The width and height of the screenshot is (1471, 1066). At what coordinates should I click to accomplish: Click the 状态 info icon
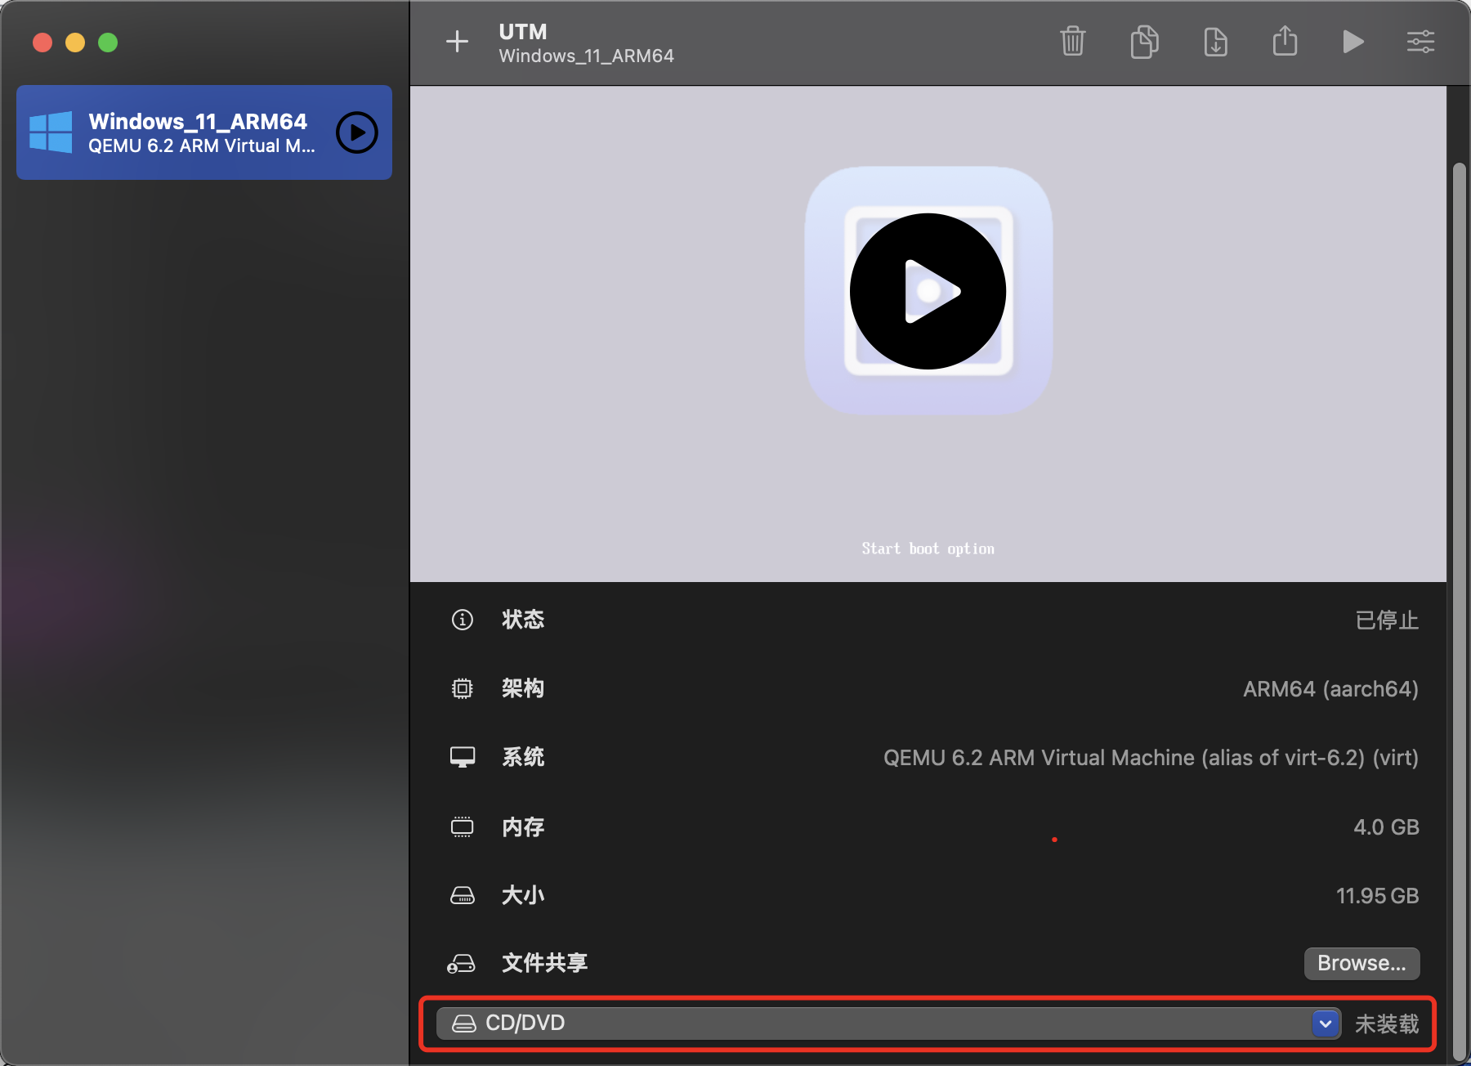463,620
